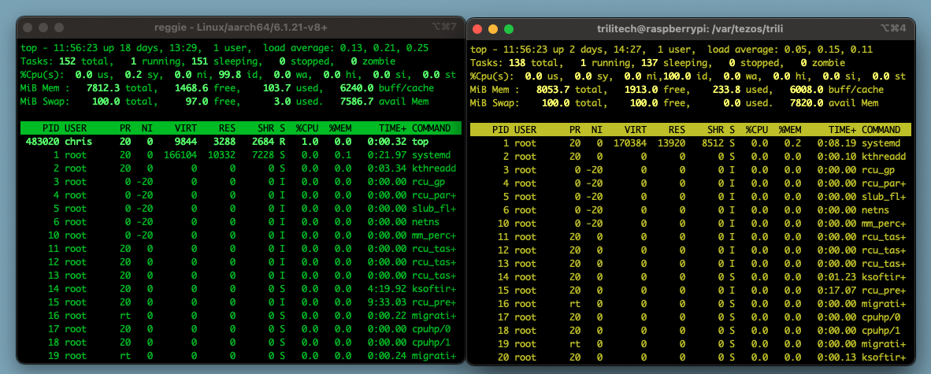Close the reggie terminal window

pyautogui.click(x=27, y=27)
